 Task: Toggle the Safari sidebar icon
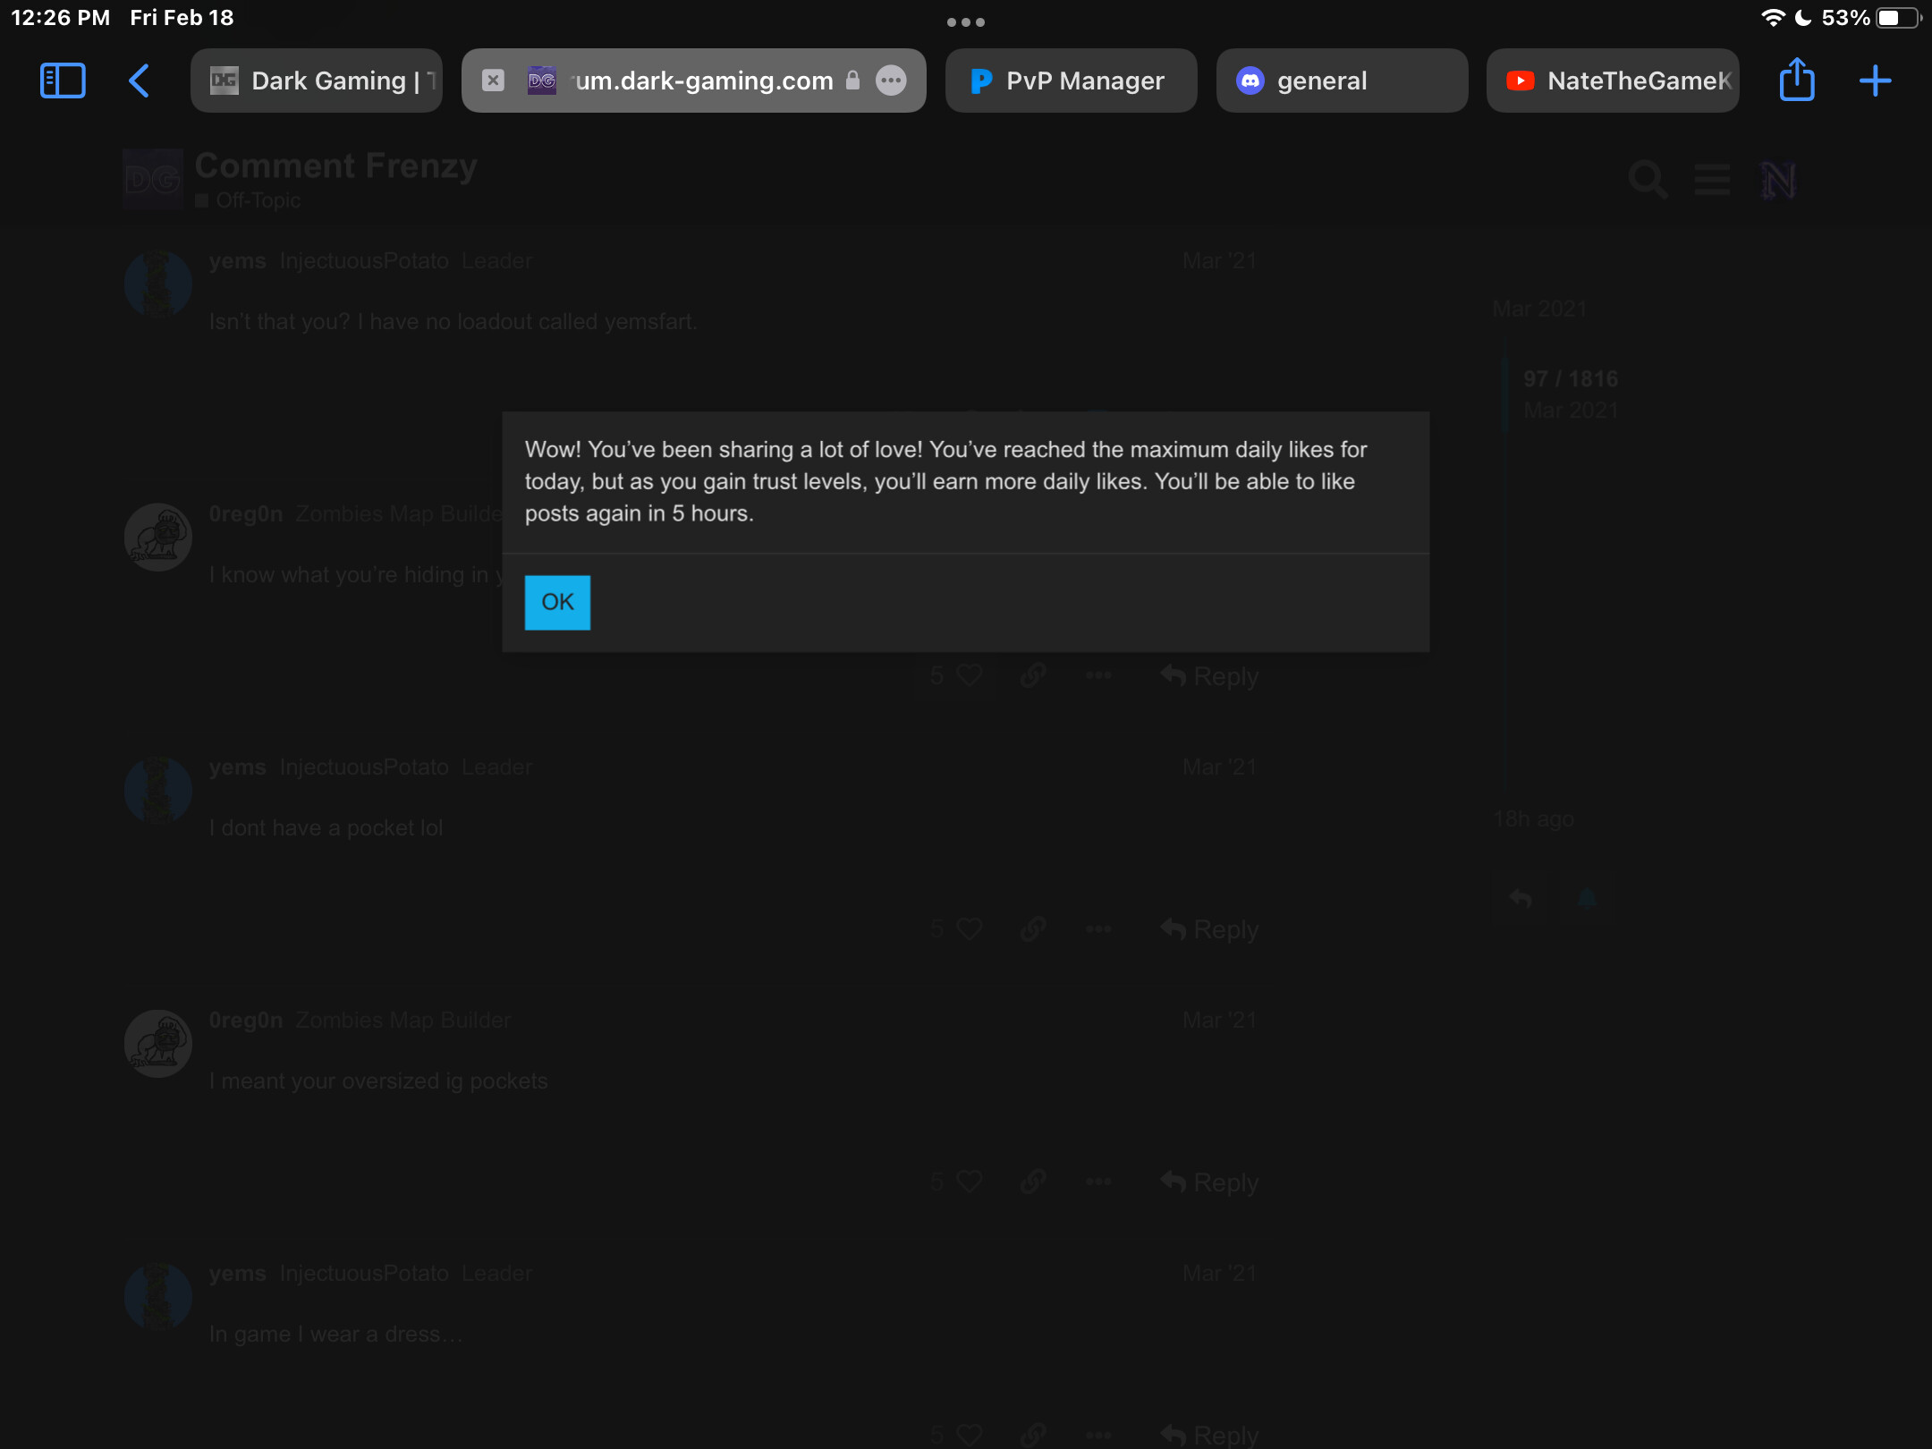coord(63,80)
